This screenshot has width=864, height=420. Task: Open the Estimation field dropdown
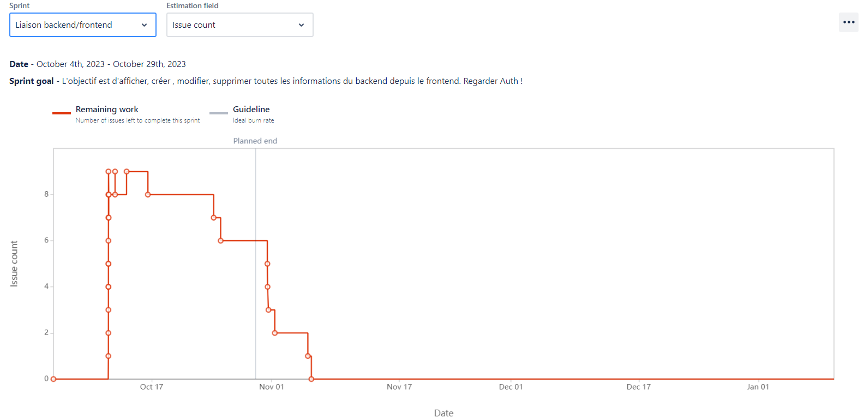click(240, 25)
